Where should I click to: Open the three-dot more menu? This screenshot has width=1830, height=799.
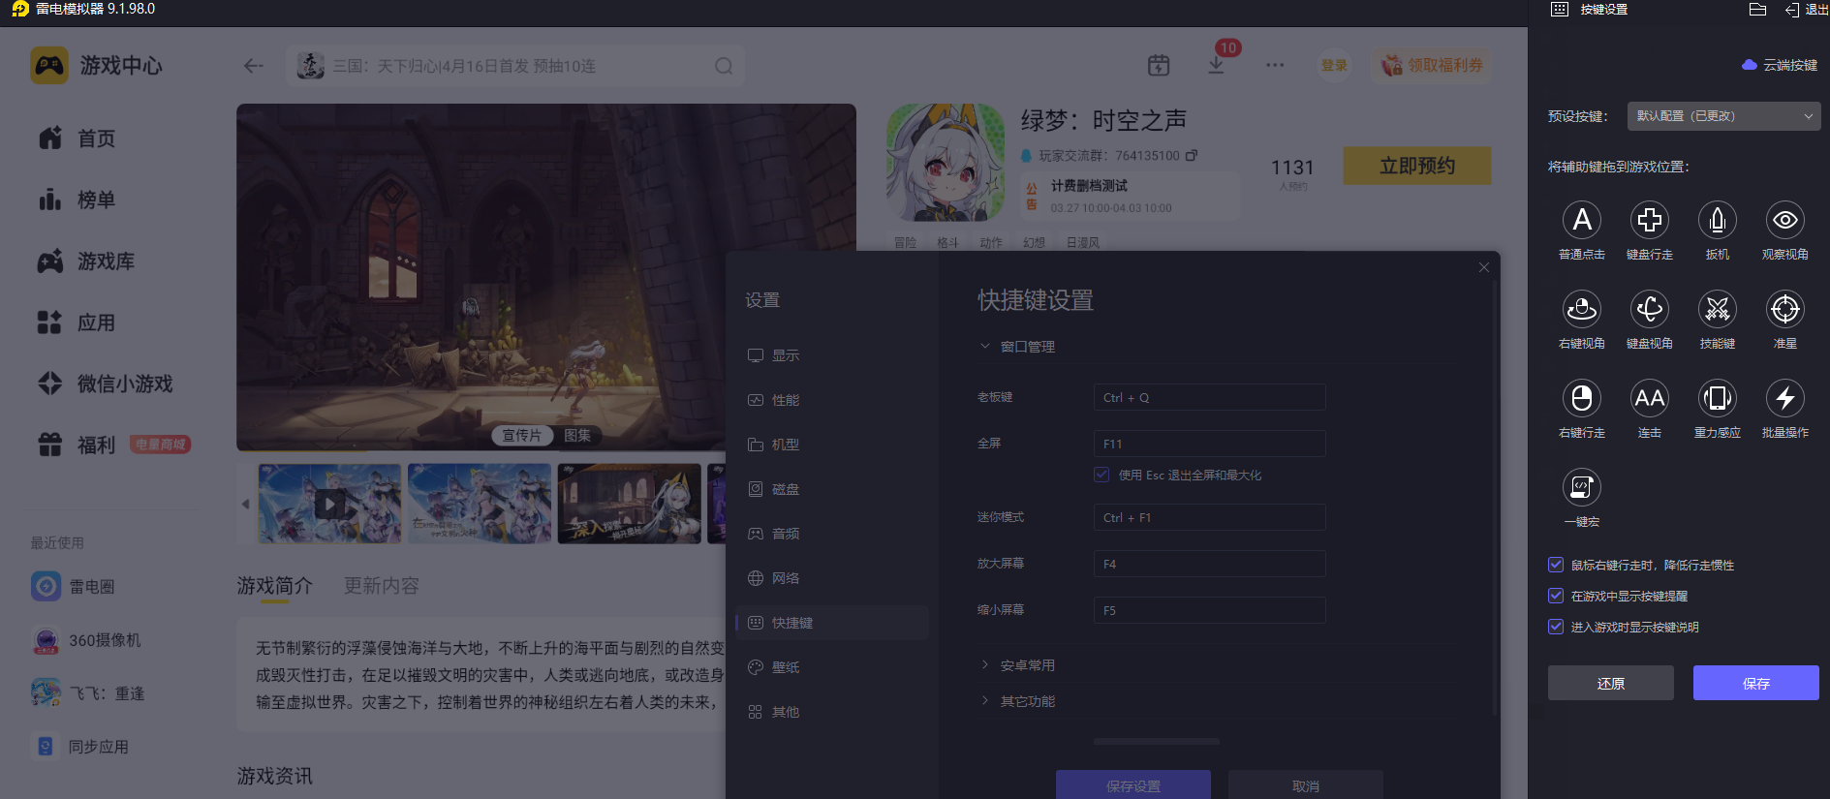coord(1275,66)
